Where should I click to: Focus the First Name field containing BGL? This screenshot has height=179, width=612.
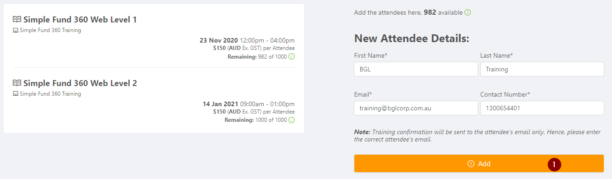(x=416, y=69)
